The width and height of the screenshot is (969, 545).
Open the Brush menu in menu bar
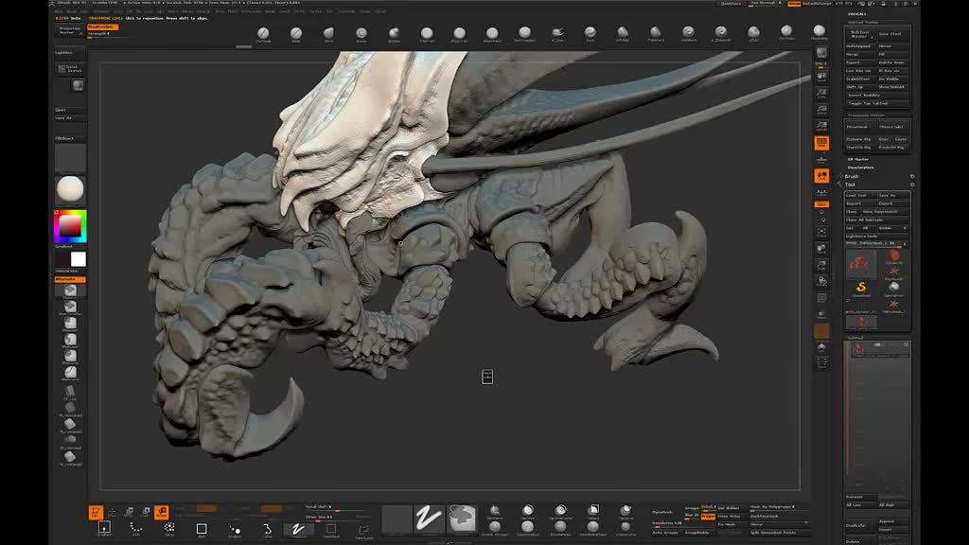[72, 11]
